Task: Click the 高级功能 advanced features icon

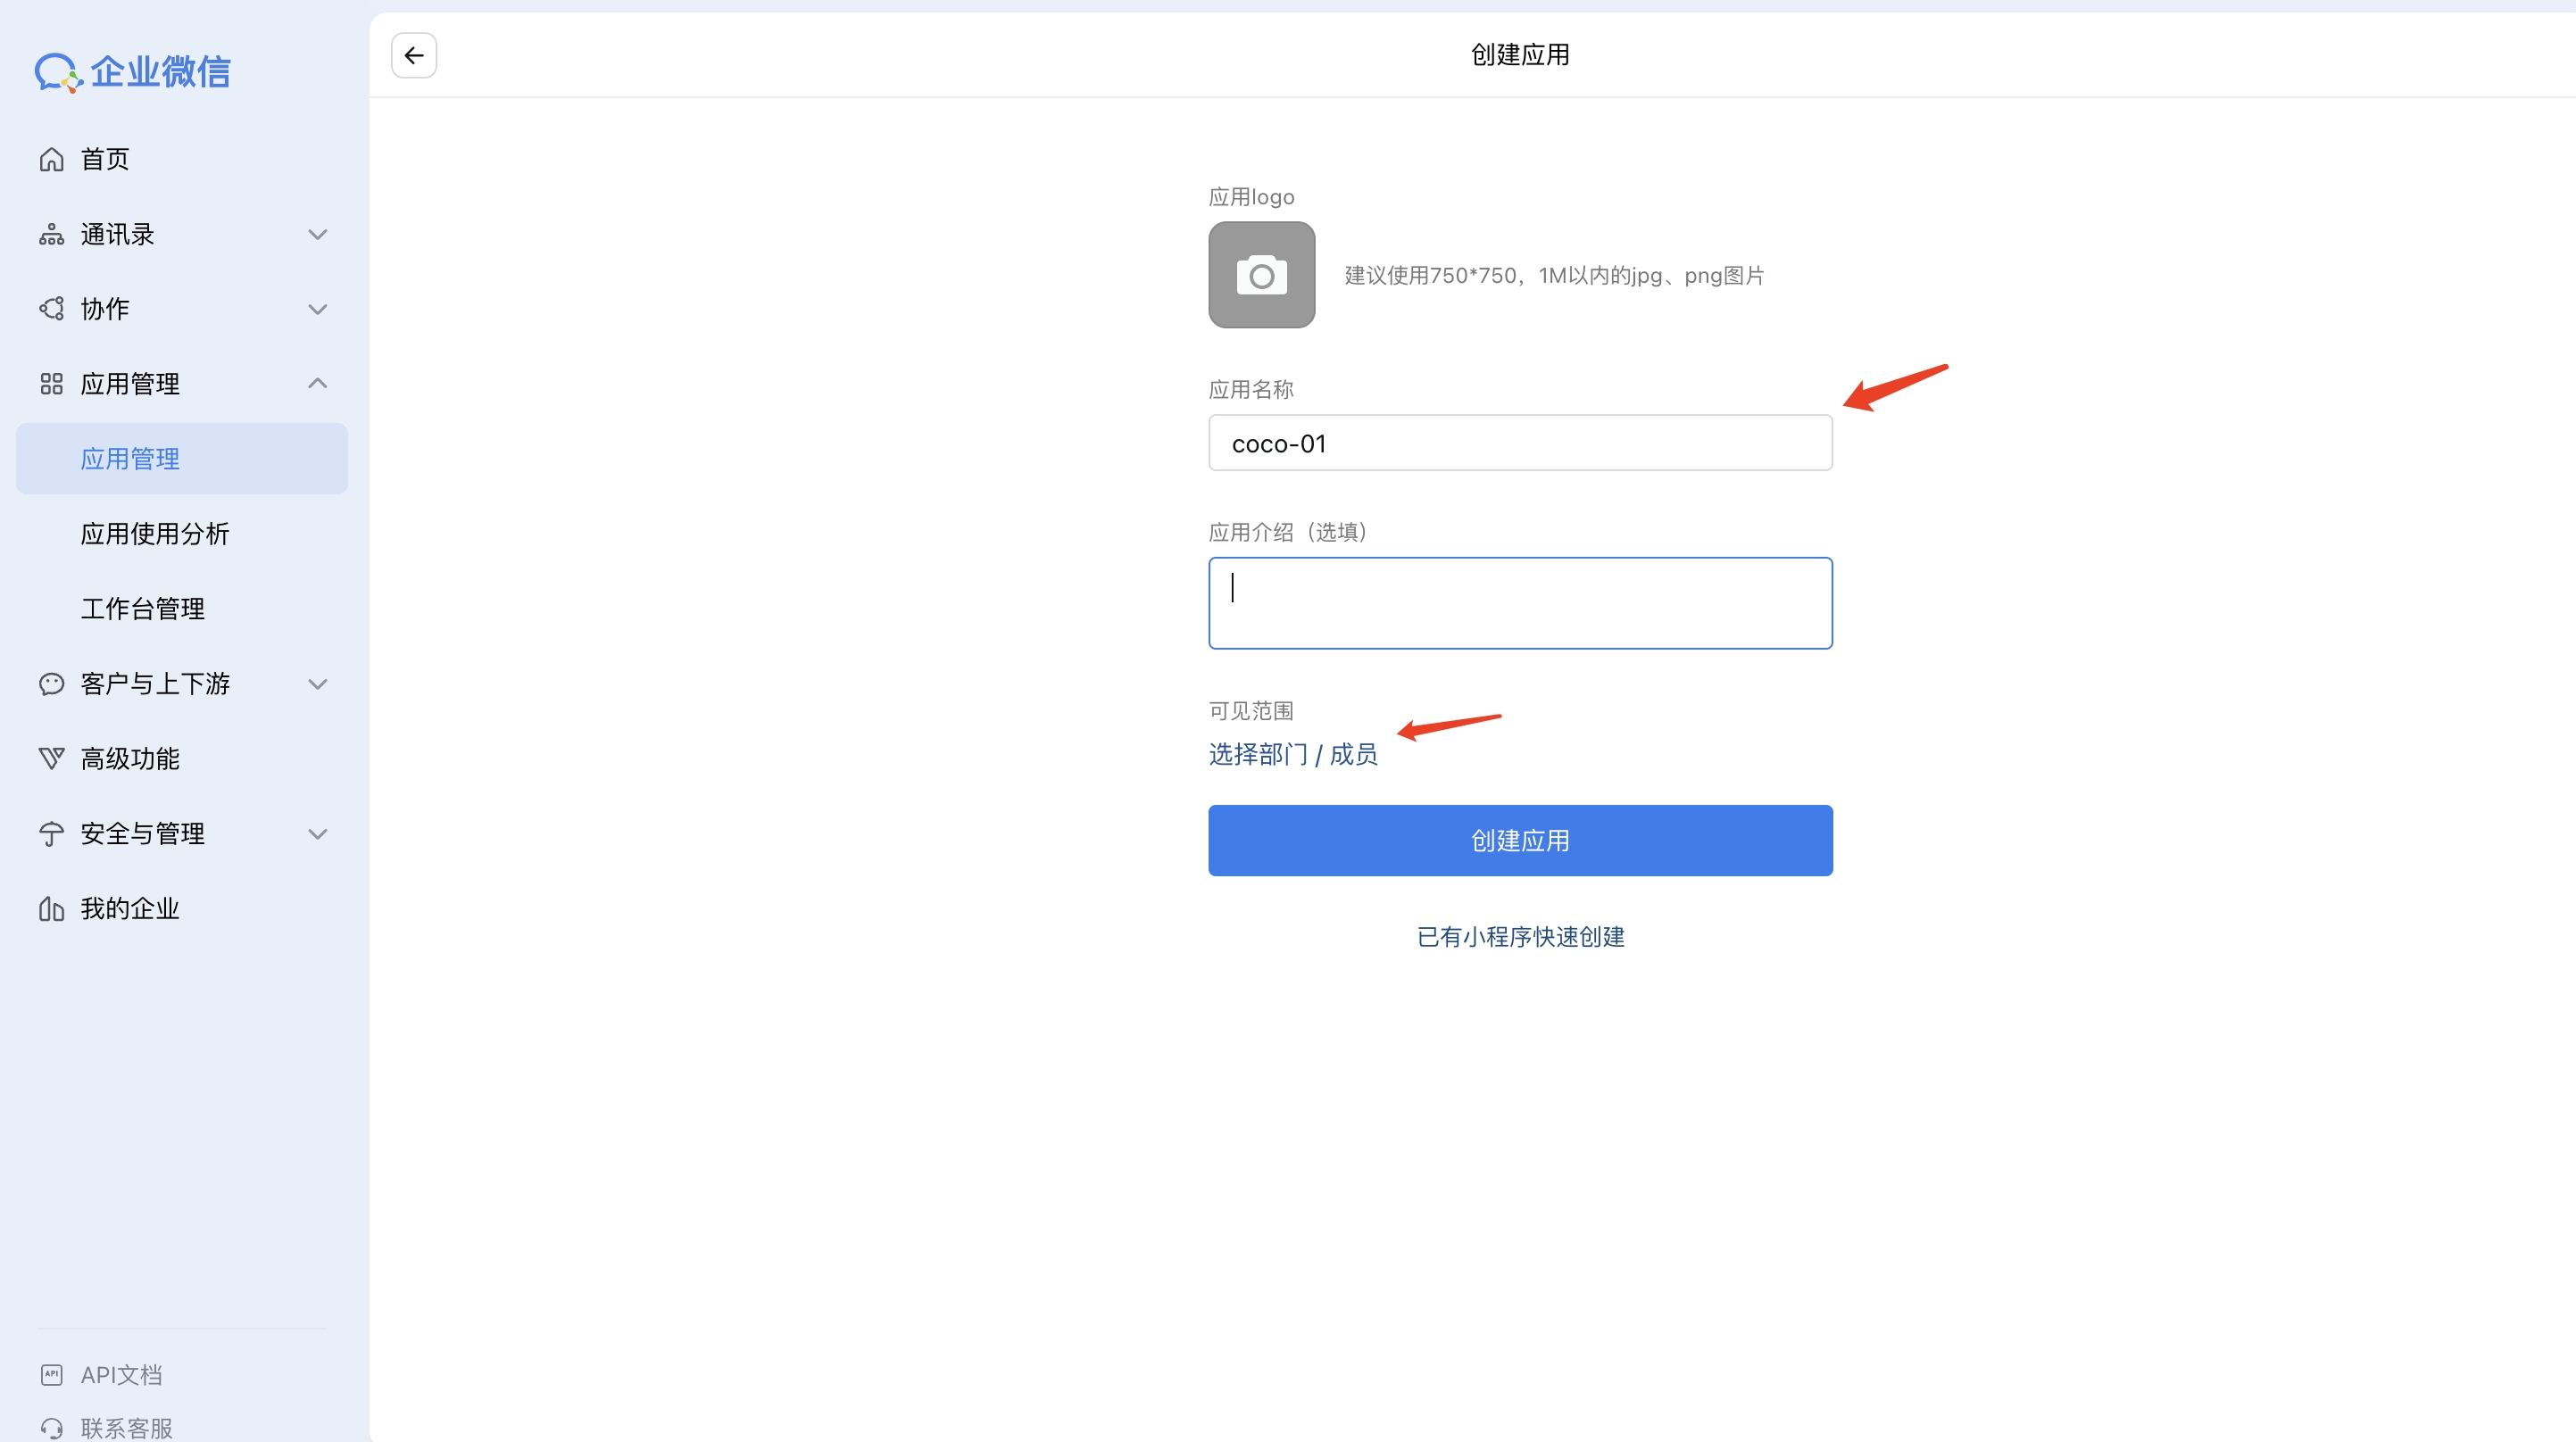Action: pyautogui.click(x=51, y=758)
